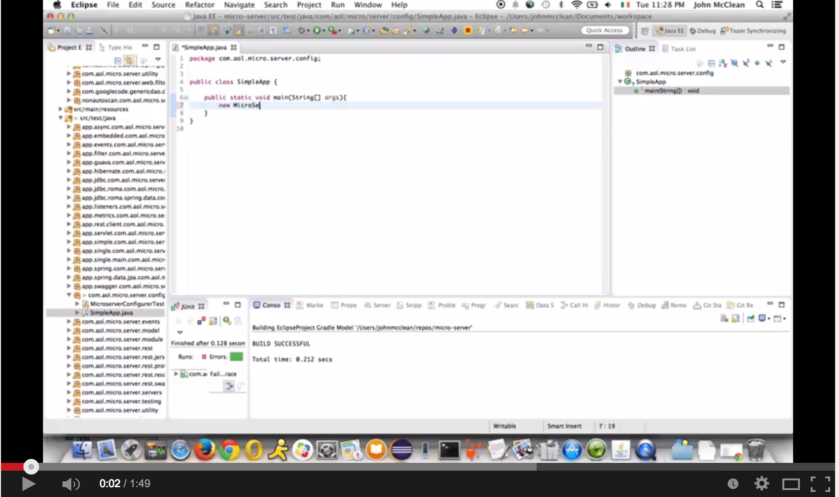The width and height of the screenshot is (839, 497).
Task: Switch to the Type Hierarchy tab
Action: [x=116, y=47]
